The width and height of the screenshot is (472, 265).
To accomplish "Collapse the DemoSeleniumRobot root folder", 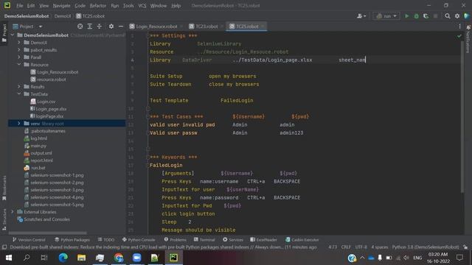I will 13,35.
